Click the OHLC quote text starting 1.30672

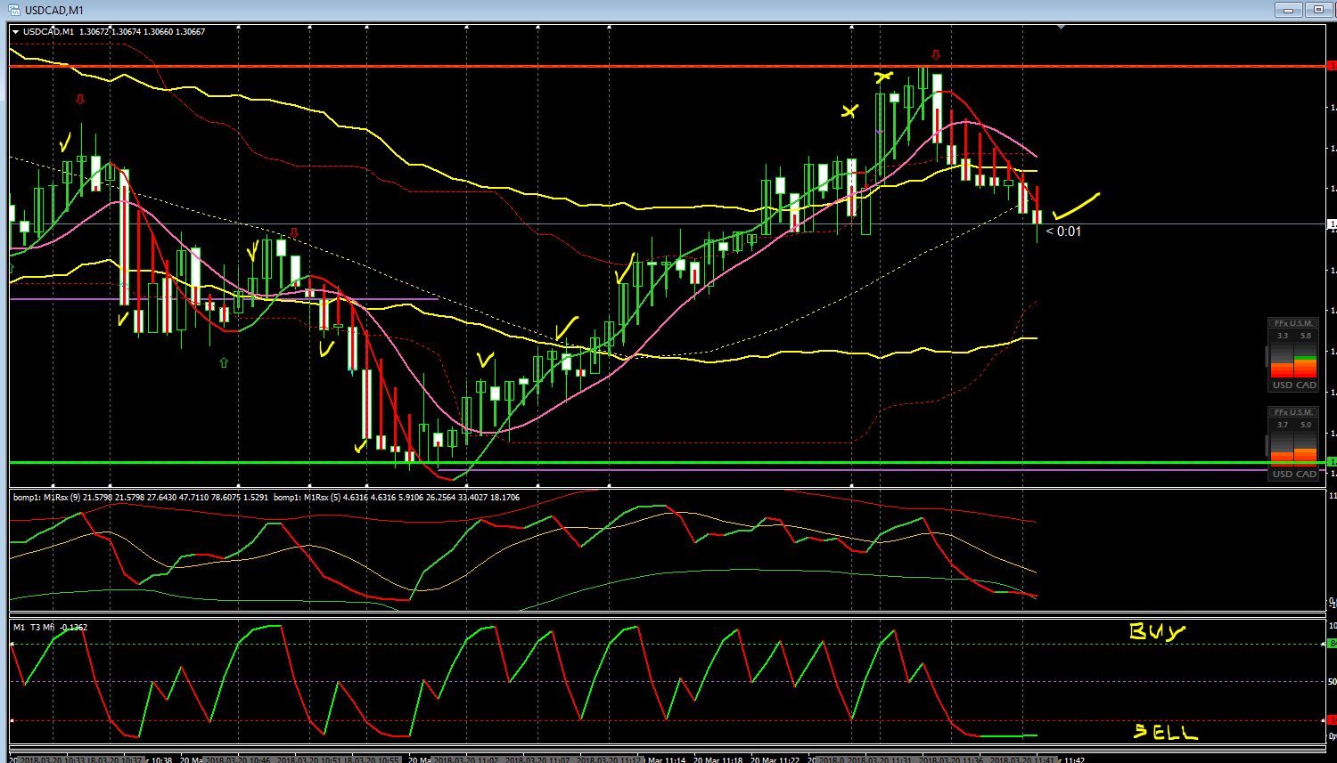pos(142,31)
